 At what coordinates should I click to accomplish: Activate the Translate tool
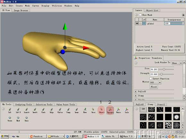(x=110, y=111)
